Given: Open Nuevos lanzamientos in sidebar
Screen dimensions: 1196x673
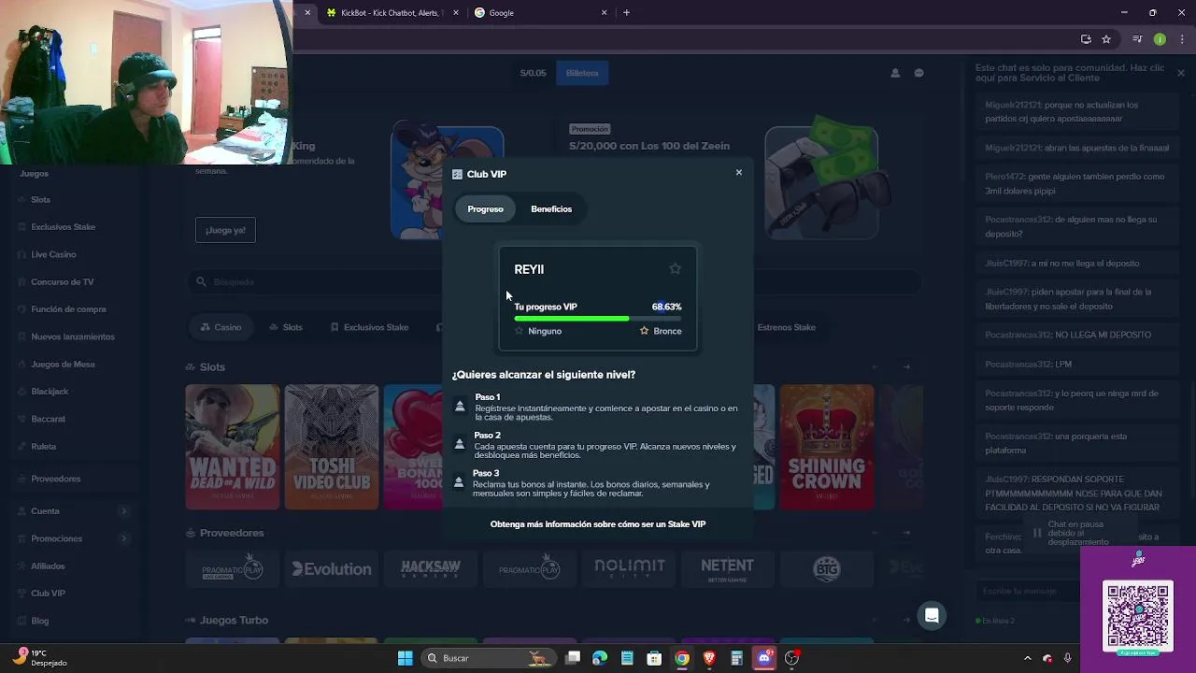Looking at the screenshot, I should tap(73, 336).
